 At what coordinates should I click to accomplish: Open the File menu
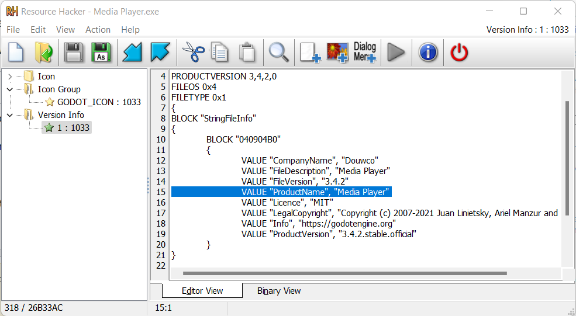click(x=13, y=30)
